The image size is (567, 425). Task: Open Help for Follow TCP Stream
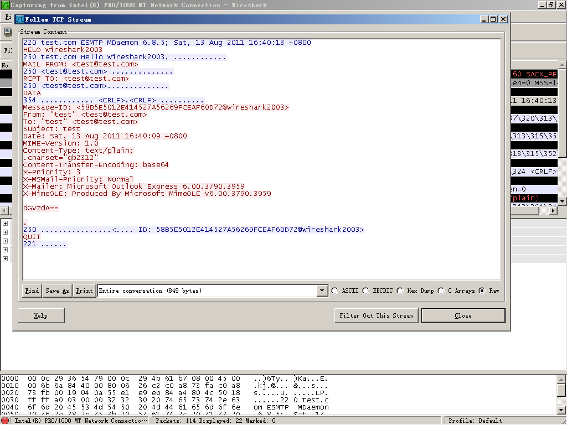click(41, 316)
